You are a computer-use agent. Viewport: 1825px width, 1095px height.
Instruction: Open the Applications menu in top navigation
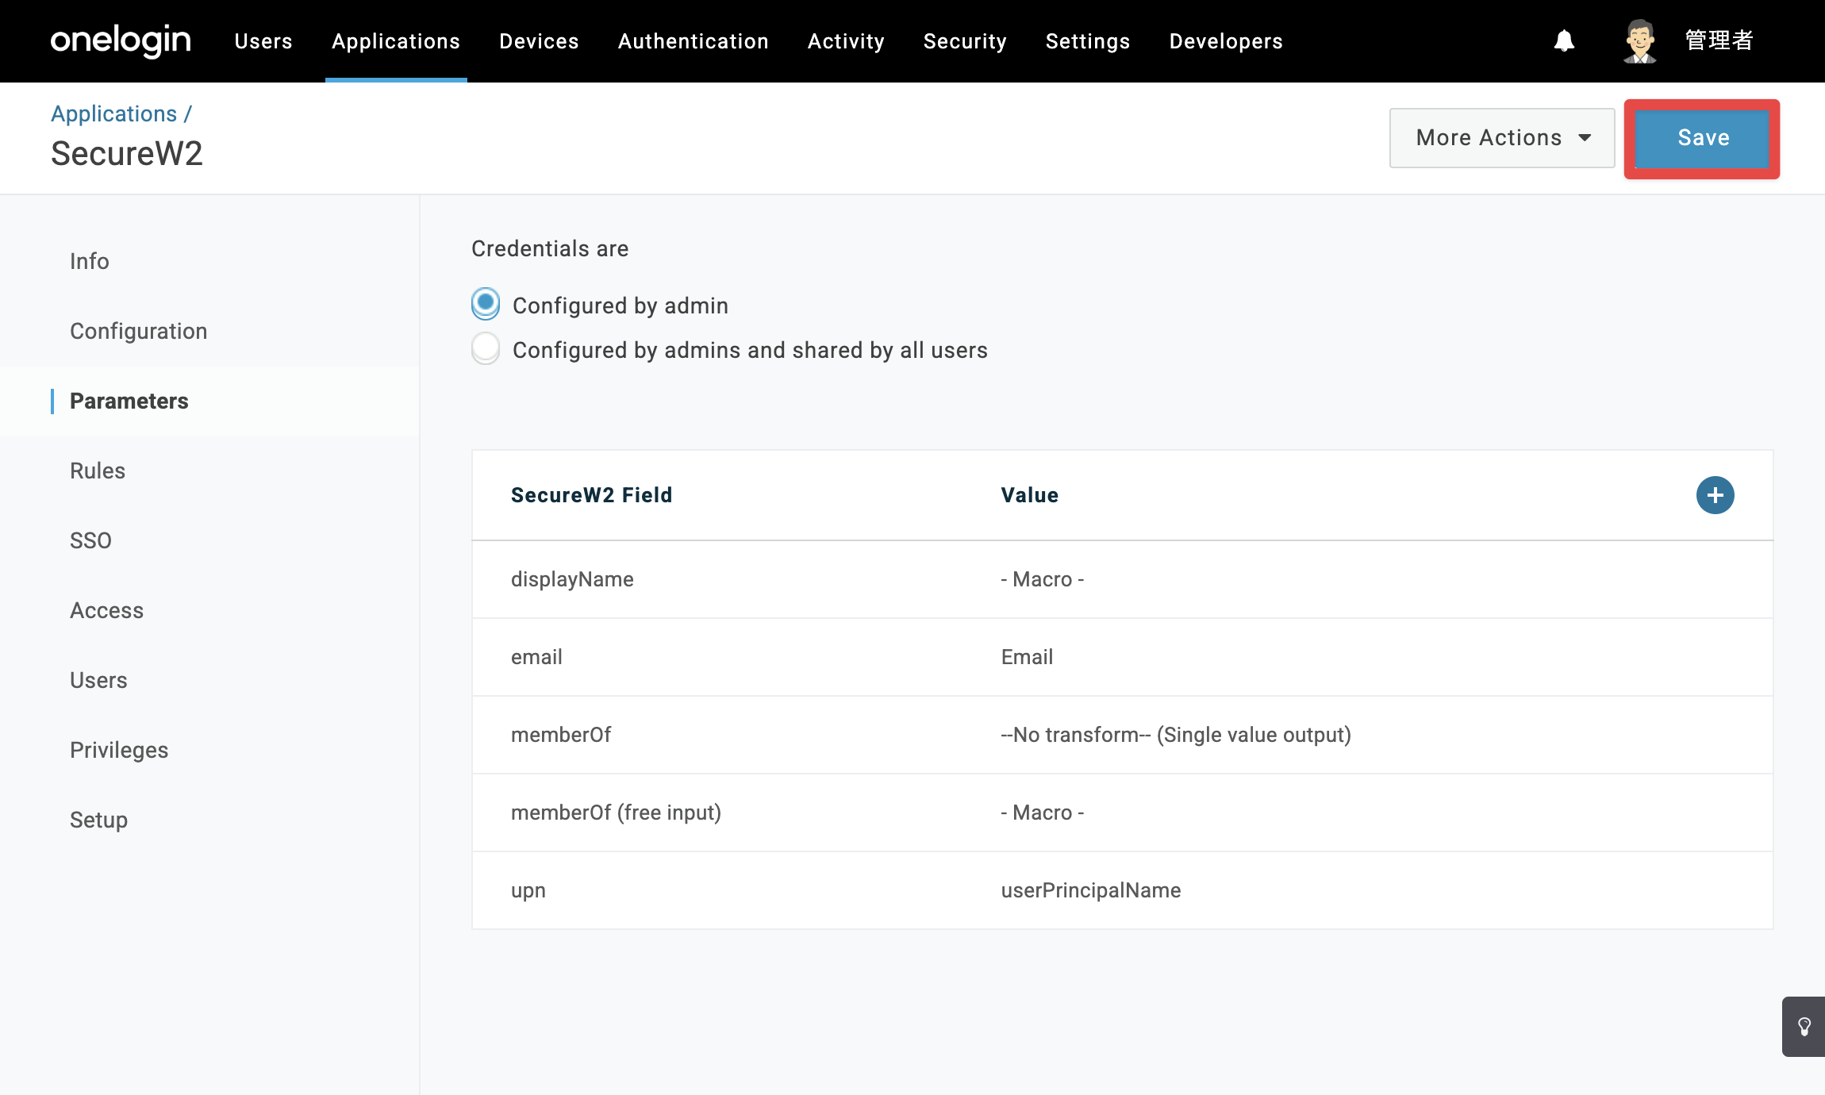pos(396,41)
